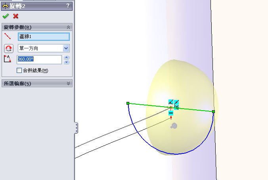Reverse direction with the red arrow button
The width and height of the screenshot is (268, 180).
pos(9,48)
